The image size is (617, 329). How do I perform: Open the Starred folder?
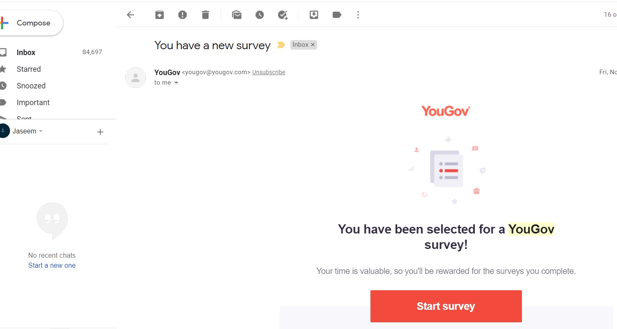point(28,69)
